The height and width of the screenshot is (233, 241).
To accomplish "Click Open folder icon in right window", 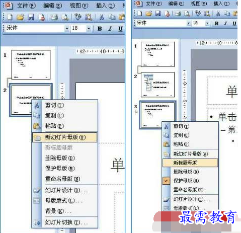I will coord(148,14).
